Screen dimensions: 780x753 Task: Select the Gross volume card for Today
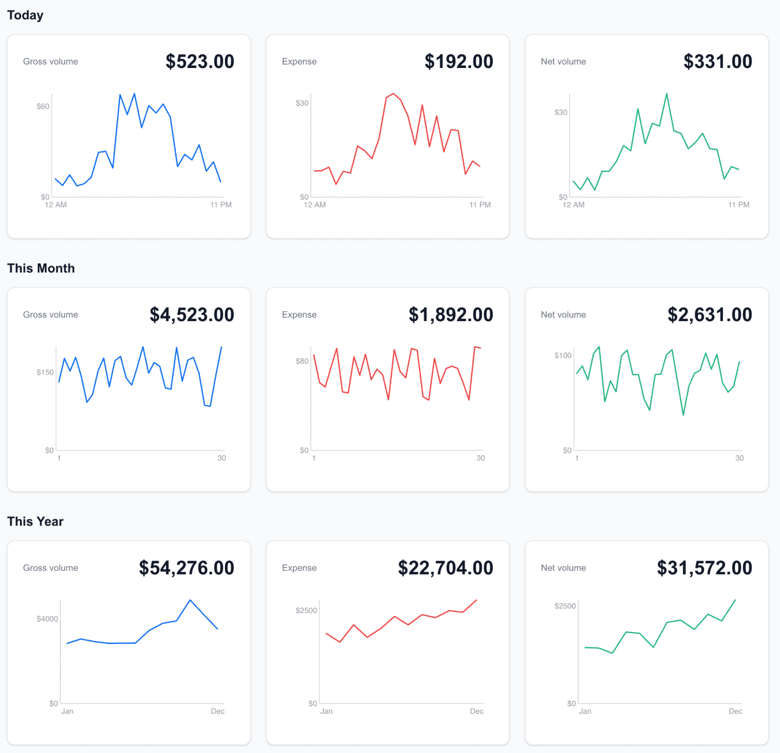tap(128, 135)
